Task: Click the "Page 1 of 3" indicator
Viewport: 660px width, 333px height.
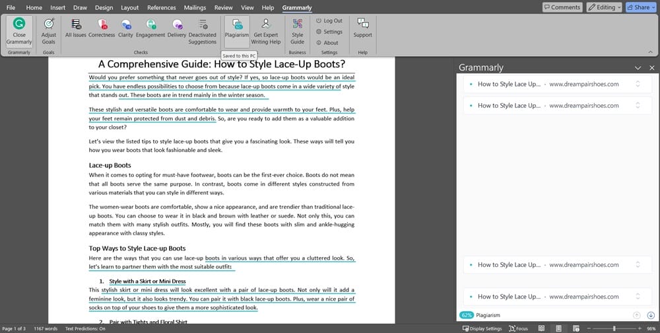Action: point(14,328)
